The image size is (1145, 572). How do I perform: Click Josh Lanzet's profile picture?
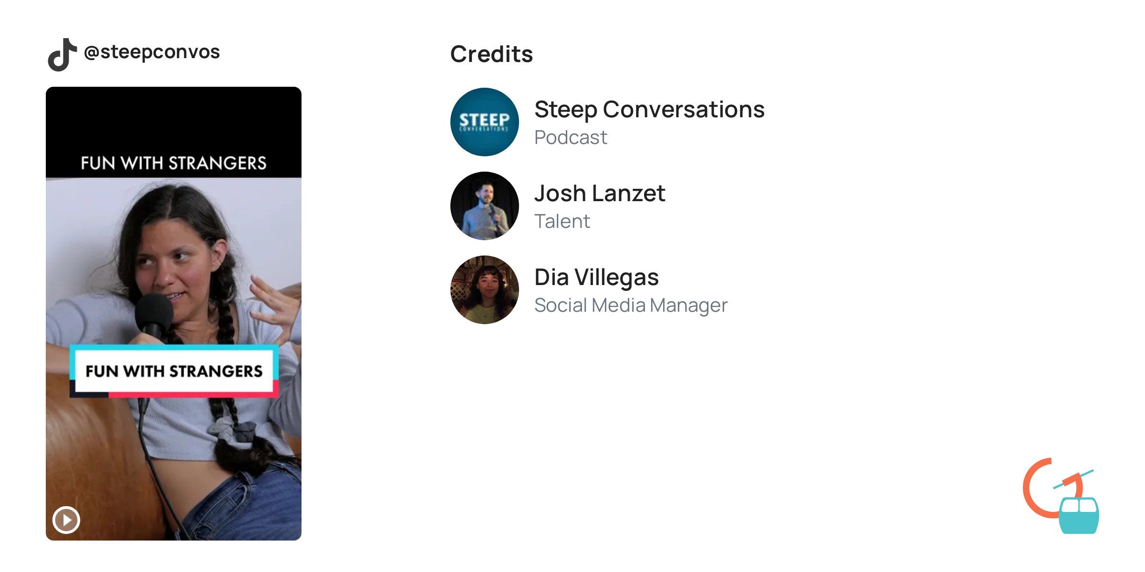point(484,205)
